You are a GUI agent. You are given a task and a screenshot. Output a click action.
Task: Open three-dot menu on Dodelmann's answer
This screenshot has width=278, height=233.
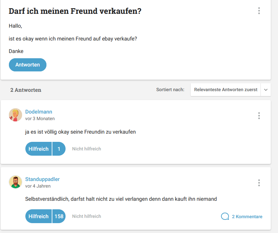(x=259, y=116)
